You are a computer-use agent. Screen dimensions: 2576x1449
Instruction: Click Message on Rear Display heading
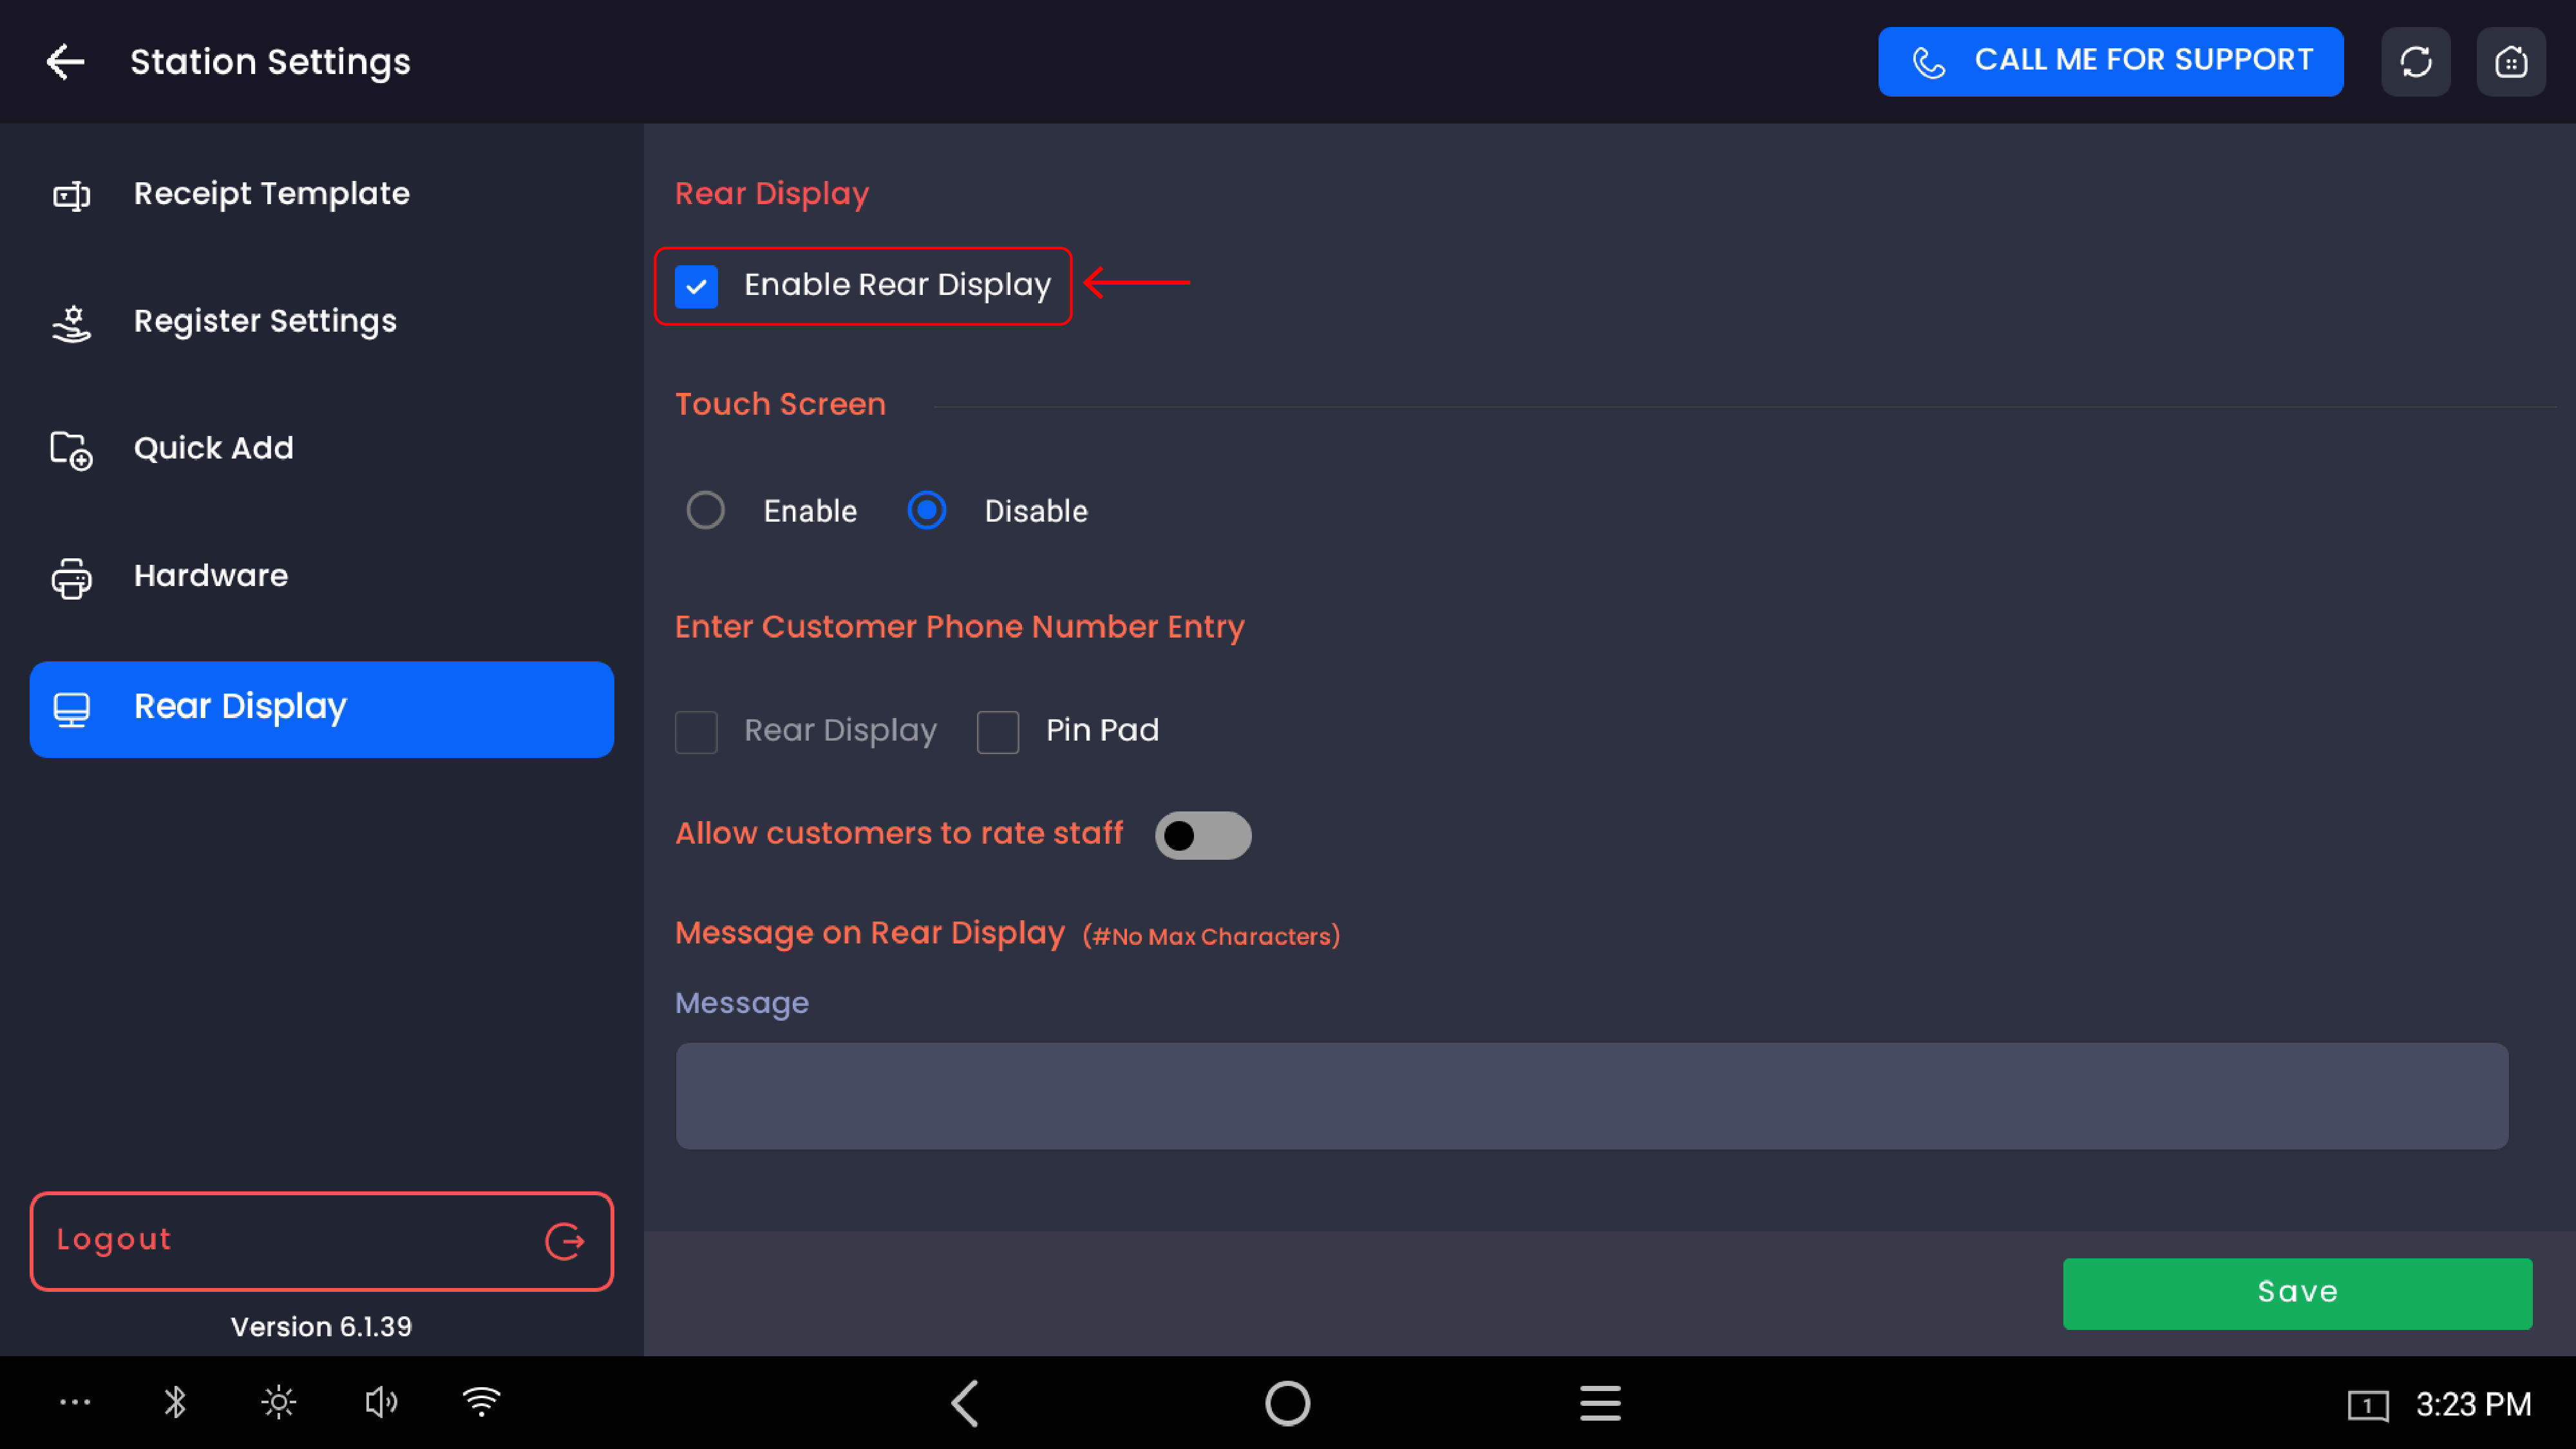[x=869, y=933]
